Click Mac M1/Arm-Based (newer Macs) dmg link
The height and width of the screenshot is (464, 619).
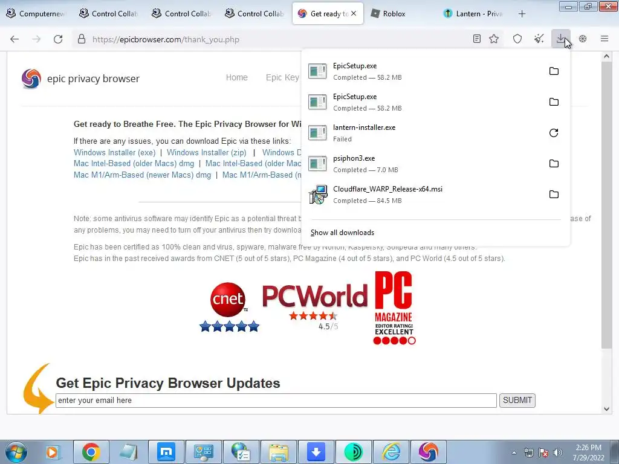click(x=142, y=175)
